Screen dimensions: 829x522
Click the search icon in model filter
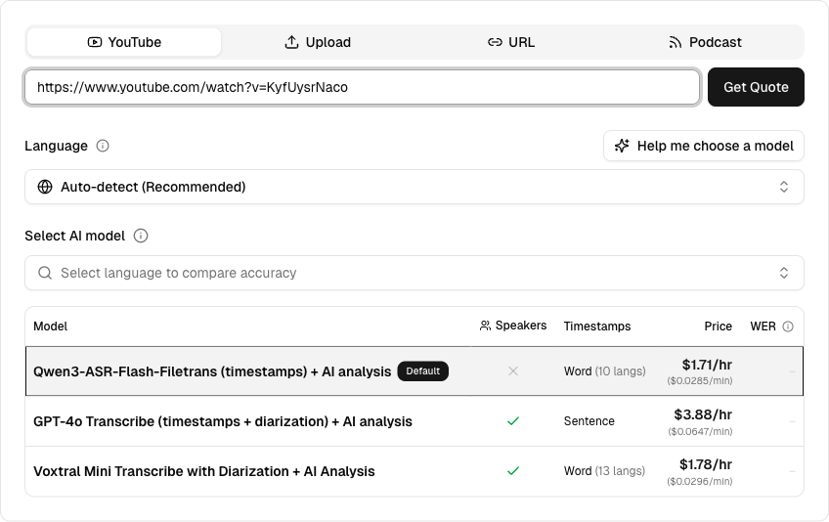tap(45, 273)
